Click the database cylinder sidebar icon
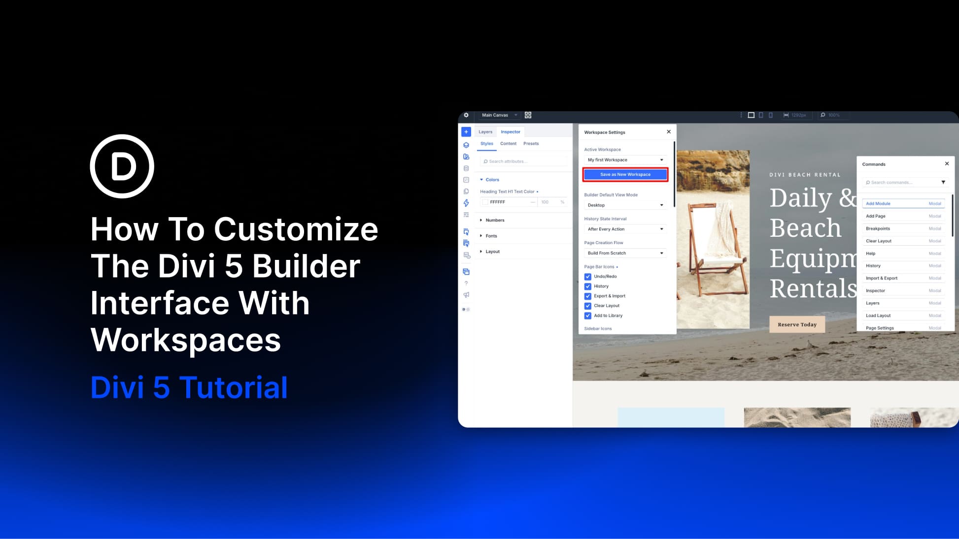This screenshot has width=959, height=539. 466,168
